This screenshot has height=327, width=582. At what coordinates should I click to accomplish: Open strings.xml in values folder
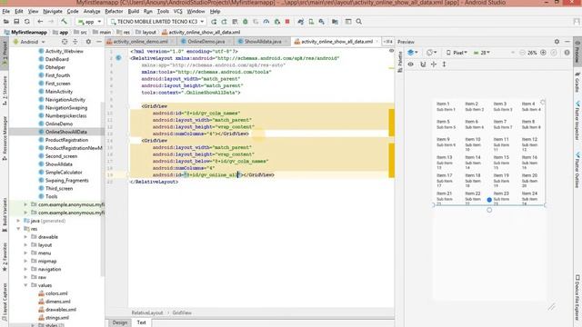click(x=56, y=318)
